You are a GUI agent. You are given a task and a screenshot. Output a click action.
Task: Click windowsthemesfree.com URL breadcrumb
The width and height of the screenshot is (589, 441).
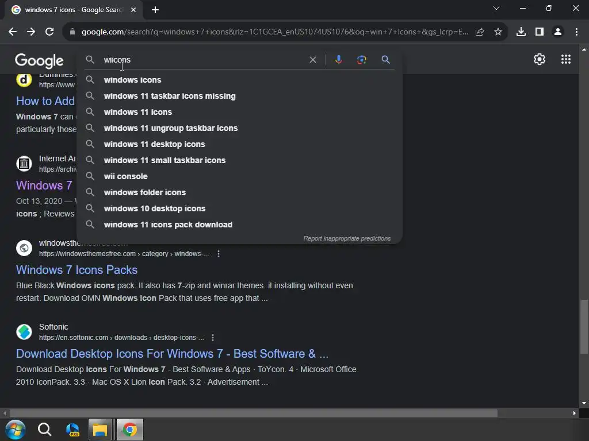point(124,254)
